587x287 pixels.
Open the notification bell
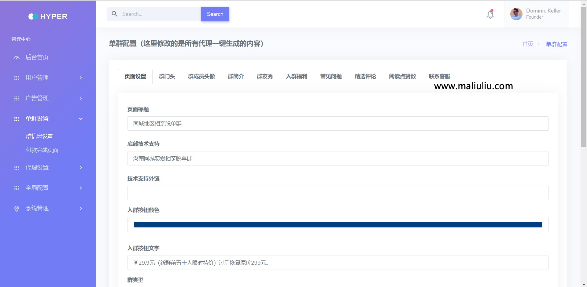coord(490,14)
